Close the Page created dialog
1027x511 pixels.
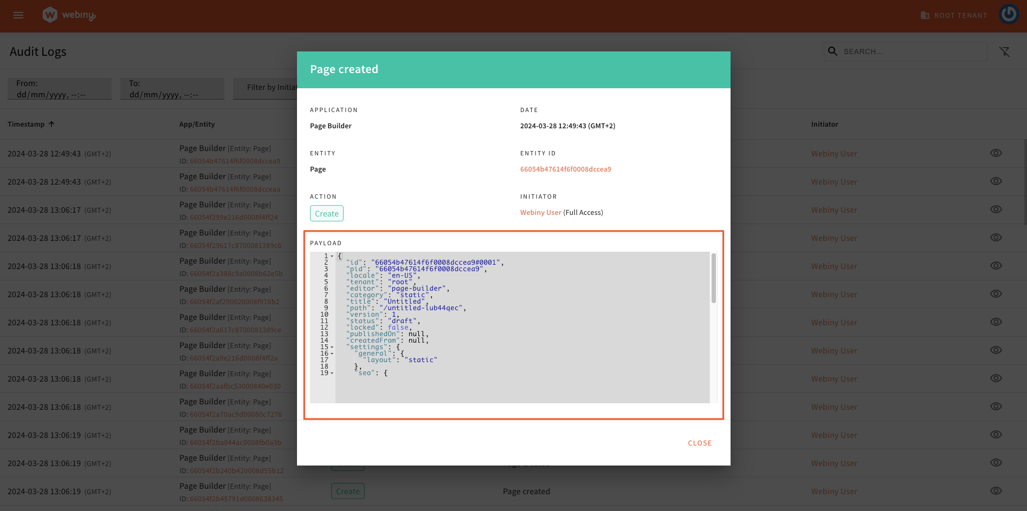pyautogui.click(x=700, y=443)
